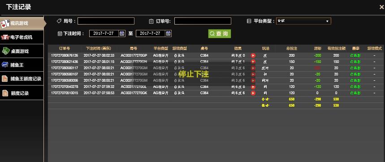Open 捕鱼王额度记录 in the sidebar
Screen dimensions: 385x162
[22, 79]
